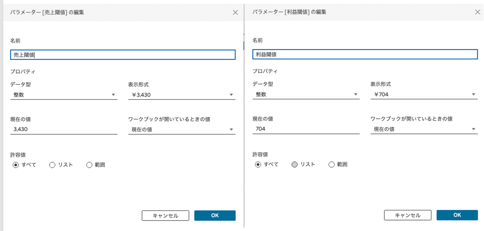Image resolution: width=484 pixels, height=231 pixels.
Task: Click OK in the 売上閾値 dialog
Action: tap(215, 215)
